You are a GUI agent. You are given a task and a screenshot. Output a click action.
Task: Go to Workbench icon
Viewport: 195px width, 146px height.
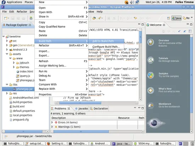click(151, 106)
